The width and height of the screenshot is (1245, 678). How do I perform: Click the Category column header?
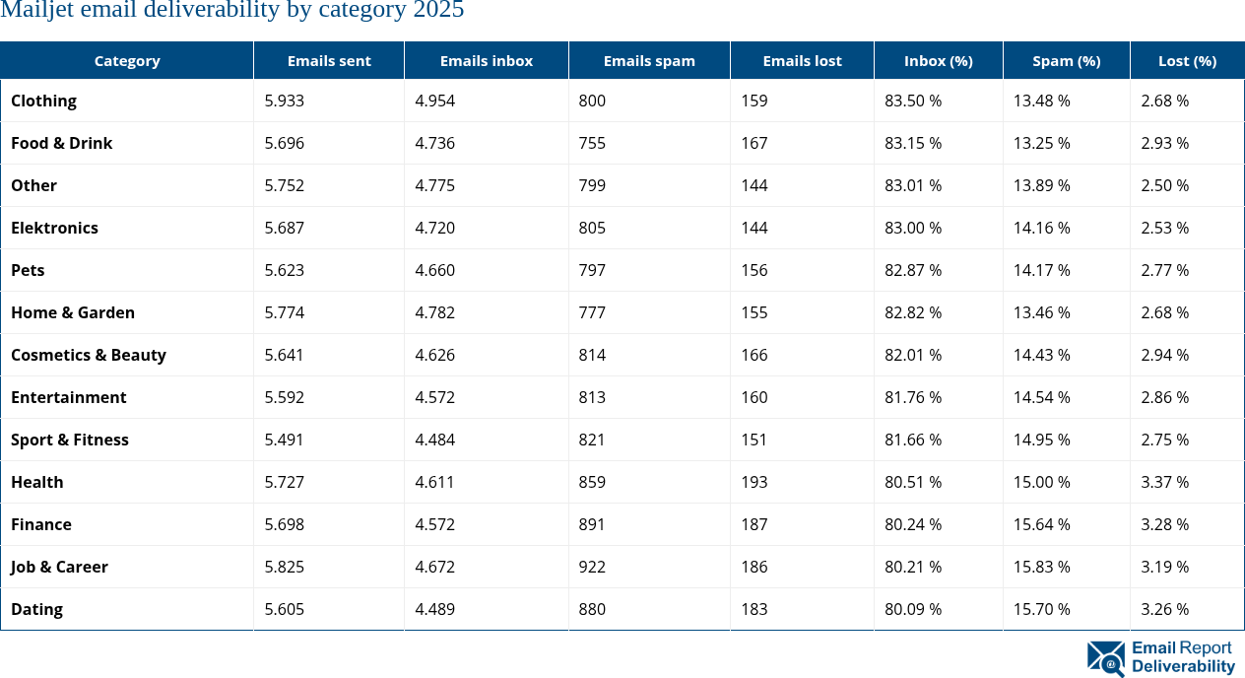[x=127, y=61]
